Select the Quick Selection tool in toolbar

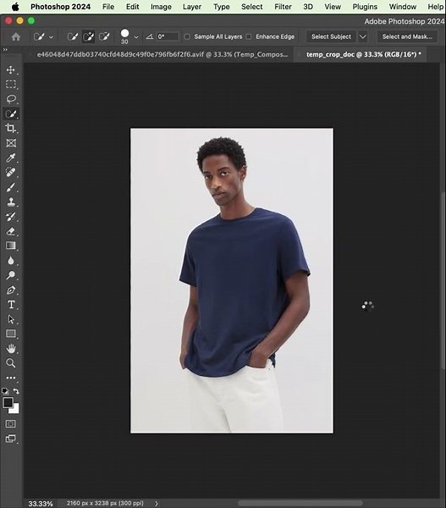[11, 113]
